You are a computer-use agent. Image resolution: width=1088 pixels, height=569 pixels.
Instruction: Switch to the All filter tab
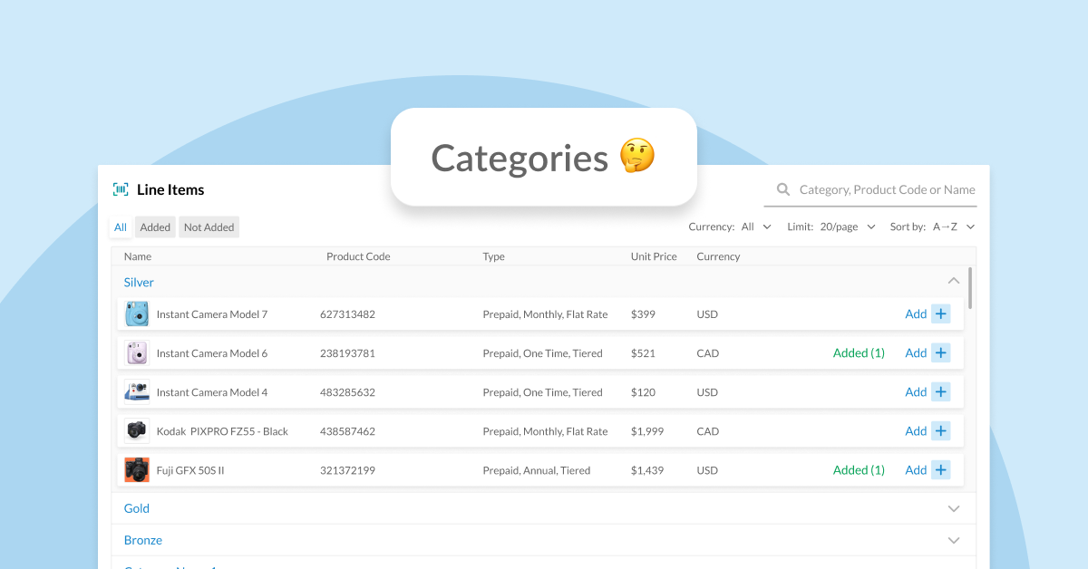click(120, 227)
